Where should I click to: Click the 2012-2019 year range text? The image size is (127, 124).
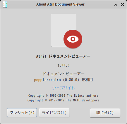[x=56, y=100]
